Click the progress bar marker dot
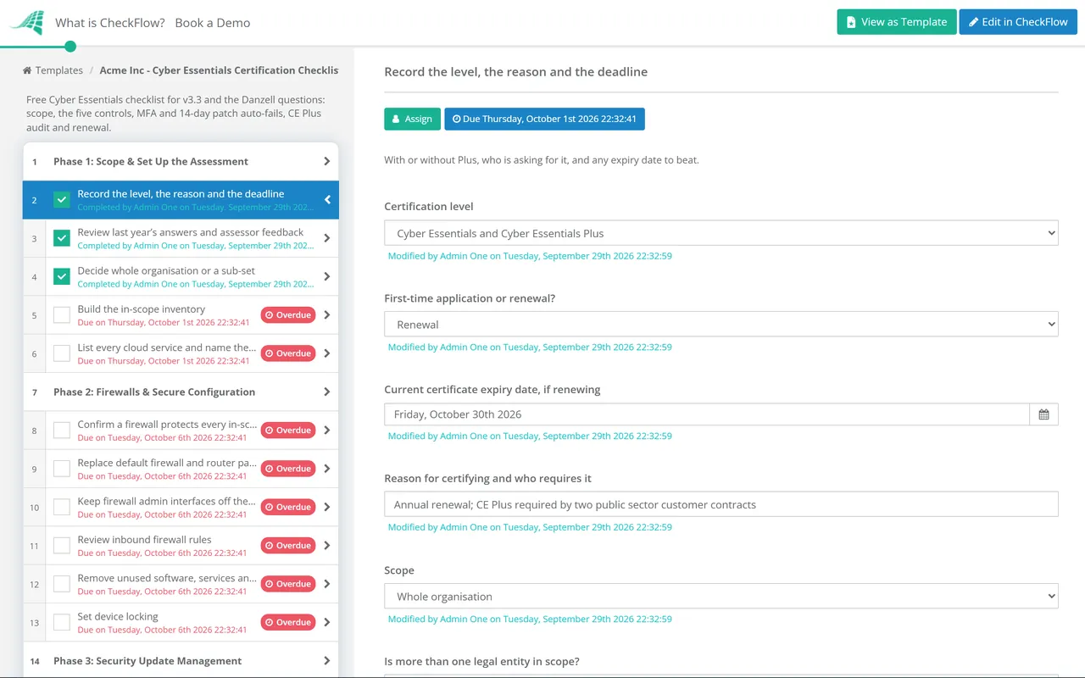Viewport: 1085px width, 678px height. pyautogui.click(x=70, y=47)
